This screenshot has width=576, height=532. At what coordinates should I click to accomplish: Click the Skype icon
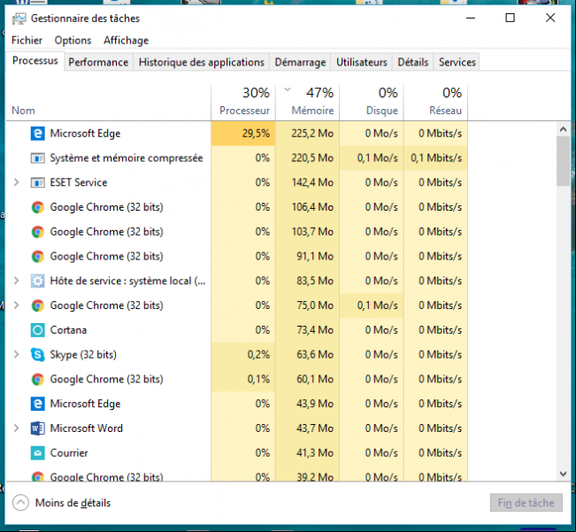pos(37,355)
